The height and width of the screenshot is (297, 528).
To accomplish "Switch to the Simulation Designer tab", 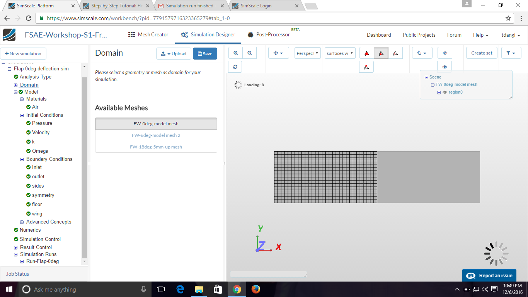I will [x=208, y=35].
